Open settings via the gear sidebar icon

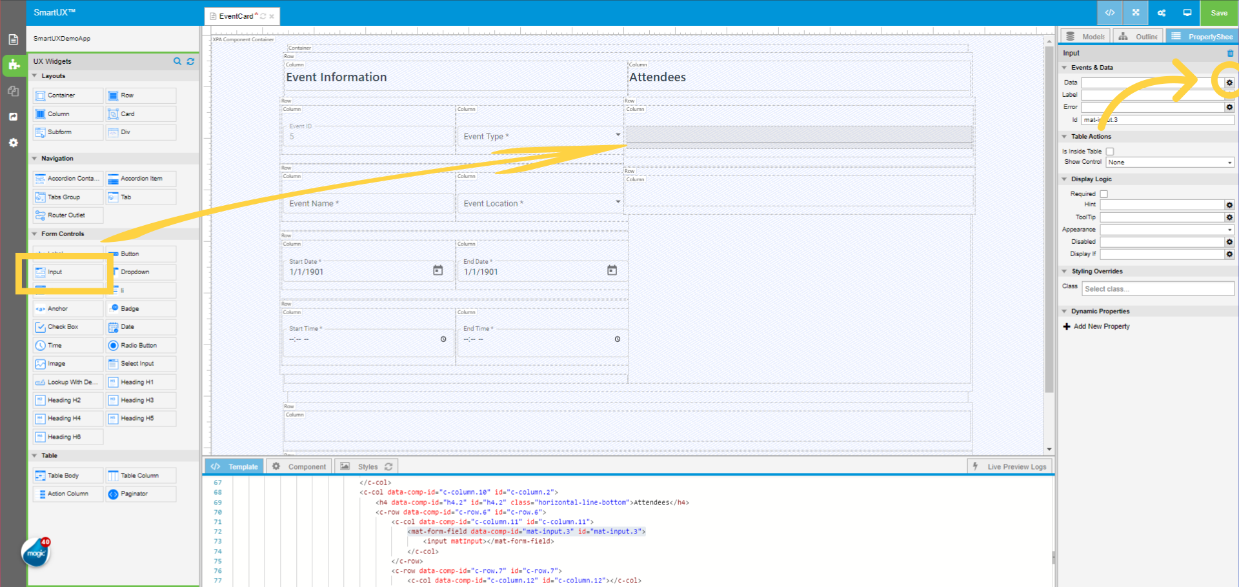(x=14, y=143)
